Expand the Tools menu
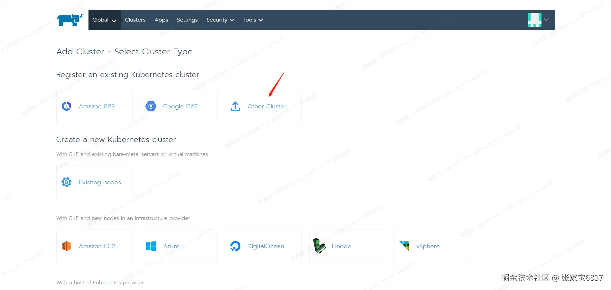The image size is (611, 290). pos(253,20)
